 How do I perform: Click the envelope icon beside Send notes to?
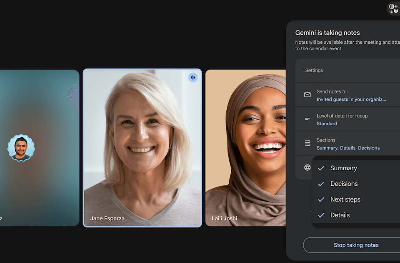pyautogui.click(x=307, y=95)
